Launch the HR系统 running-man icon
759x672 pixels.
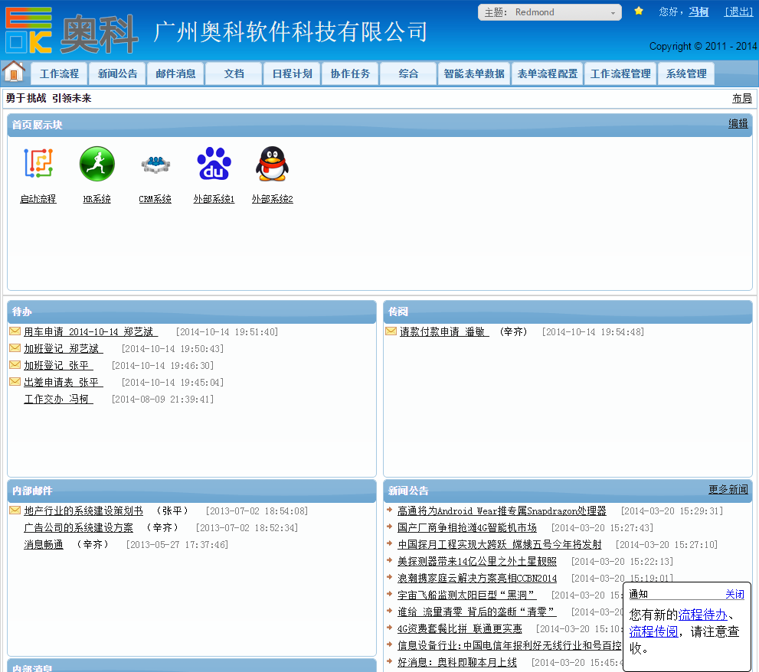pyautogui.click(x=97, y=164)
